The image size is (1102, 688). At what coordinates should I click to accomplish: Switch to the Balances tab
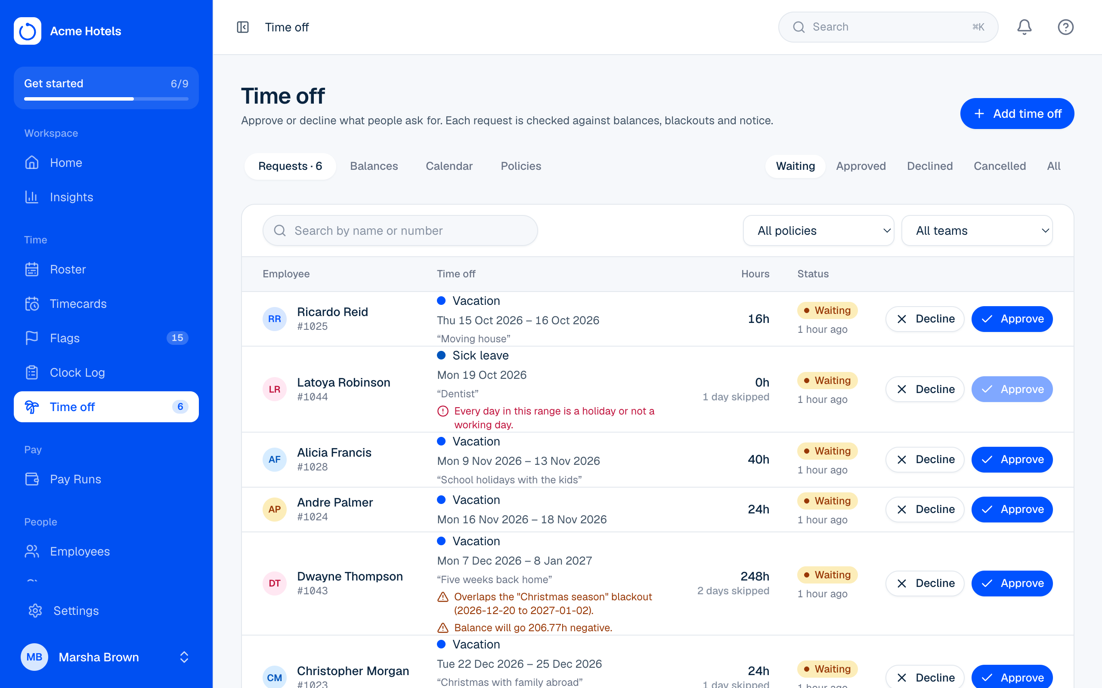(x=374, y=166)
